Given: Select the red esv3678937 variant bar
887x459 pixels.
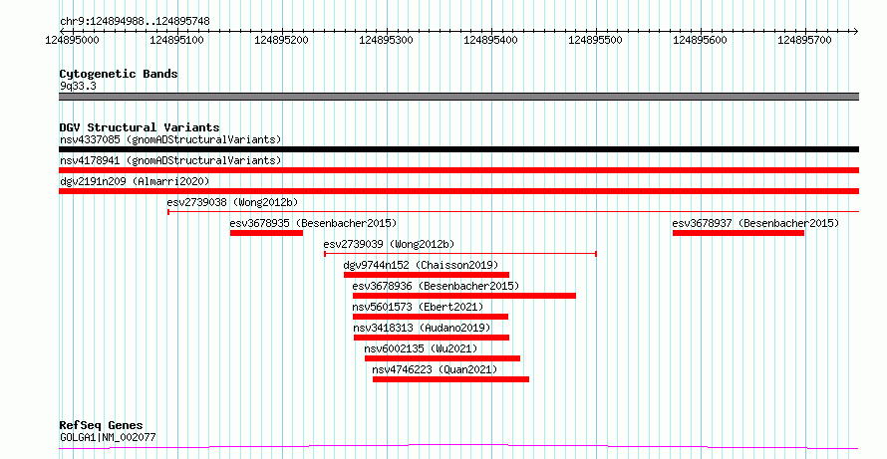Looking at the screenshot, I should pos(739,233).
